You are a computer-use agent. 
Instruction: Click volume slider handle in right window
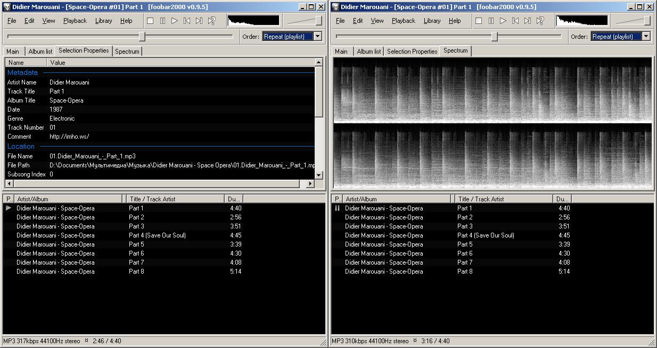click(x=647, y=21)
